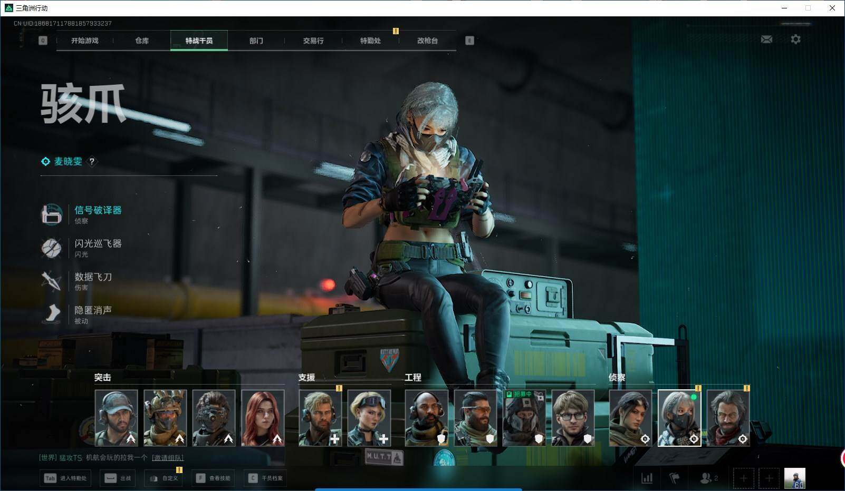Click the 出战 deploy button

click(118, 478)
